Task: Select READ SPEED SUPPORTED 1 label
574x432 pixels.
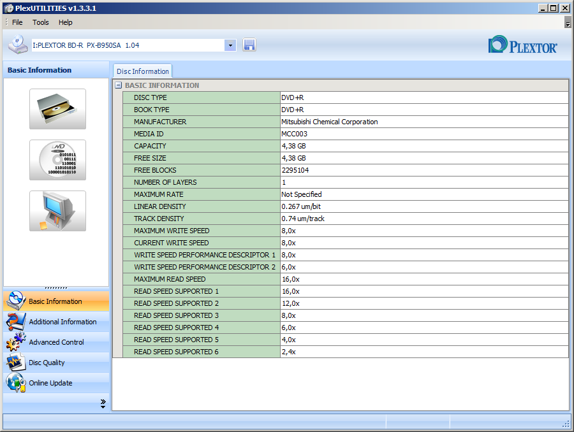Action: 176,291
